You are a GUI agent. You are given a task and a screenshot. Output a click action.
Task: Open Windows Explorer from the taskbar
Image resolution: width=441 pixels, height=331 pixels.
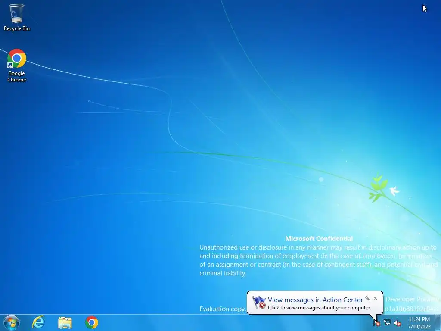pyautogui.click(x=65, y=322)
